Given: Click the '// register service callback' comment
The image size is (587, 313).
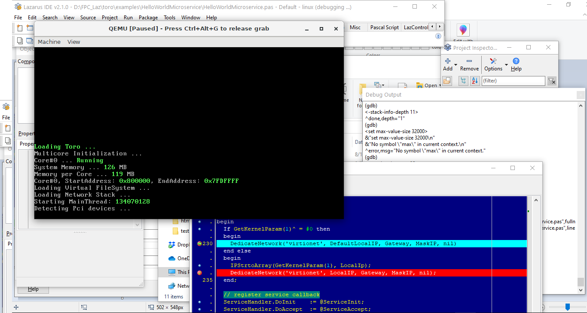Looking at the screenshot, I should point(272,295).
